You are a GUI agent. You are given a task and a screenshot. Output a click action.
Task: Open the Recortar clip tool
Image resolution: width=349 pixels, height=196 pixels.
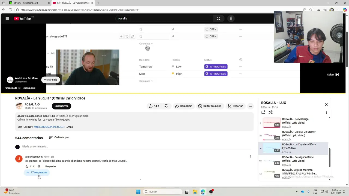pos(235,106)
